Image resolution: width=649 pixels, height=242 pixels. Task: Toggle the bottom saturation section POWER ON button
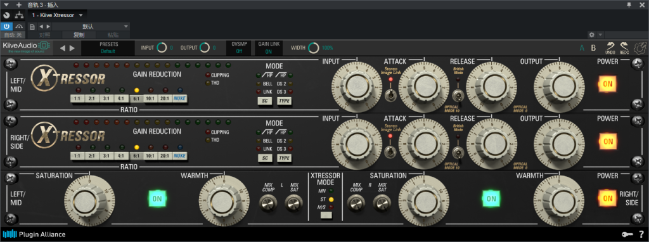(608, 198)
